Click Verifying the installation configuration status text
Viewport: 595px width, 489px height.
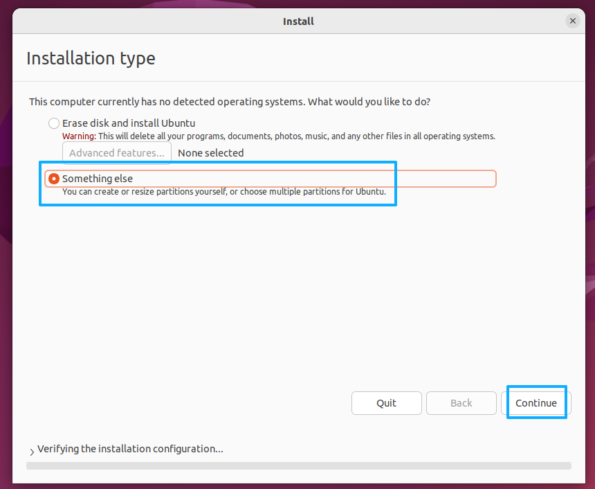(x=130, y=449)
